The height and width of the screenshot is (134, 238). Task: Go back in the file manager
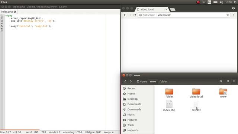tap(125, 82)
